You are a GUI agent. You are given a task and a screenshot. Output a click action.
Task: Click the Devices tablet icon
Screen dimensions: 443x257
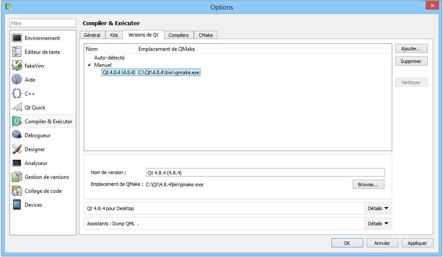tap(16, 204)
